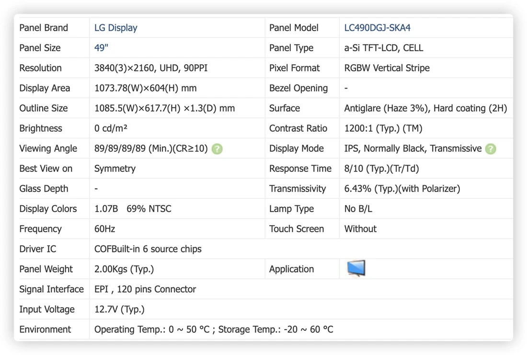Click the "2.00Kgs (Typ.)" panel weight value

124,269
